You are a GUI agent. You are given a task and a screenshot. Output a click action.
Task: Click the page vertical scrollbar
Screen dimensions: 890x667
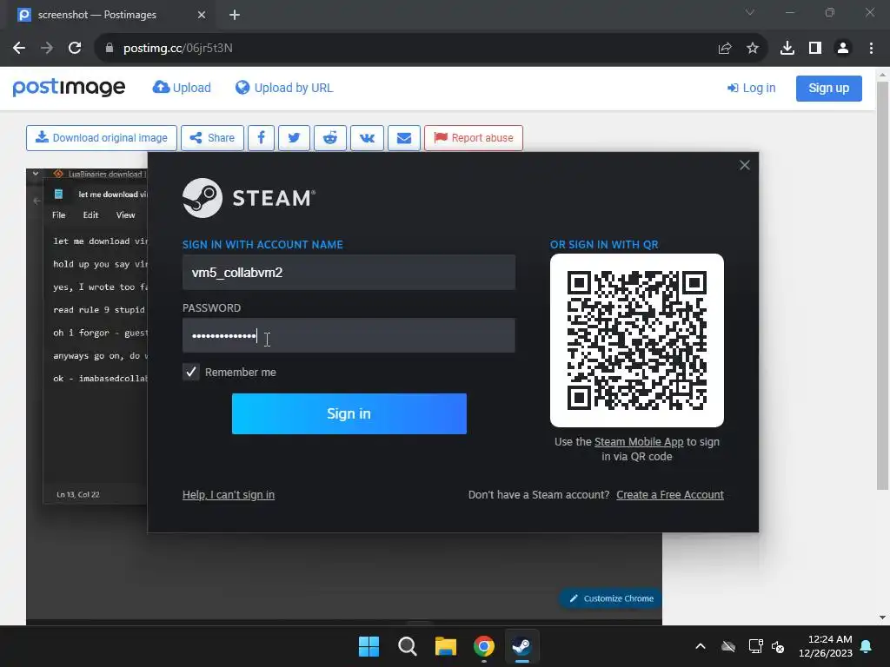coord(882,286)
